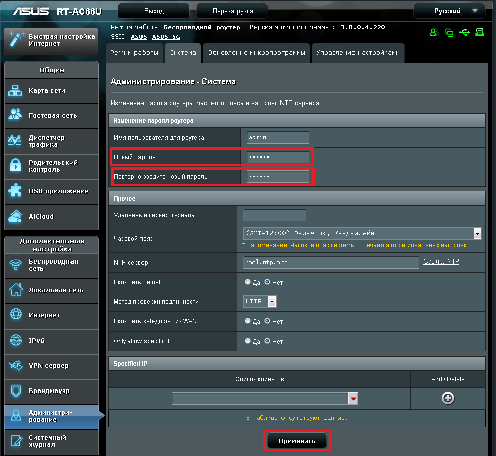
Task: Select Да for веб-доступ из WAN
Action: tap(248, 321)
